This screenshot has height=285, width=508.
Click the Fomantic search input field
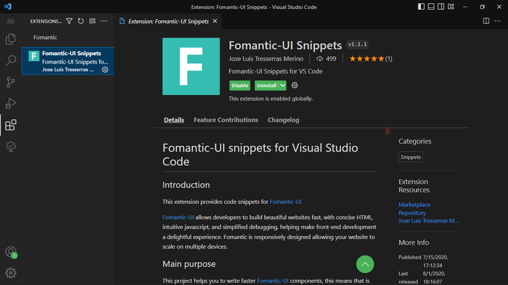pos(68,37)
